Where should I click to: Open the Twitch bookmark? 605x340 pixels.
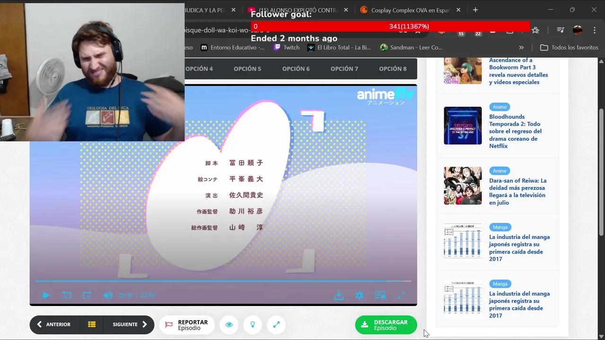coord(286,47)
